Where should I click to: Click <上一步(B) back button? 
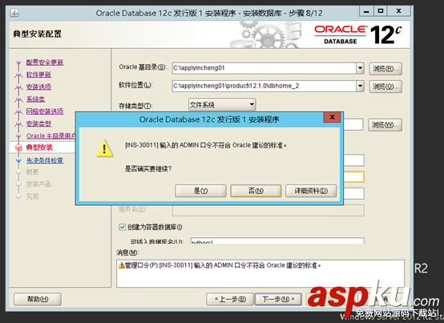click(230, 299)
